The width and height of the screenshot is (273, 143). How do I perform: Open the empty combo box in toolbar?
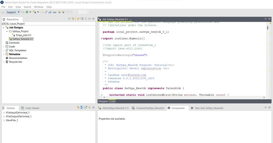coord(84,12)
